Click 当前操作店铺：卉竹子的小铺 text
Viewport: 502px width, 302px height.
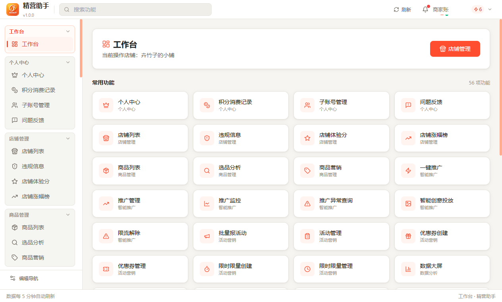138,55
